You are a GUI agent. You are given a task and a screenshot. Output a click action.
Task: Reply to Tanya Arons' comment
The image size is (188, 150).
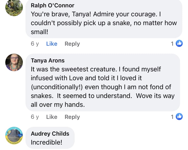72,117
